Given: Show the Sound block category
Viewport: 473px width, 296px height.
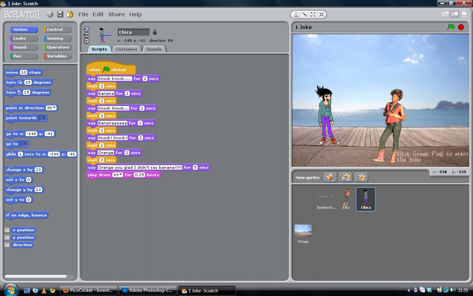Looking at the screenshot, I should (24, 47).
